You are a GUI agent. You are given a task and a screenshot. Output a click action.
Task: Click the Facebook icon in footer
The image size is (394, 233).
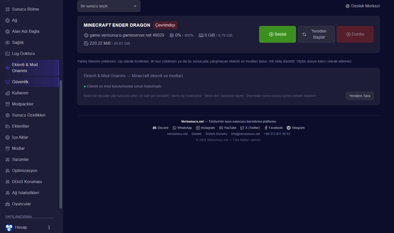point(266,128)
